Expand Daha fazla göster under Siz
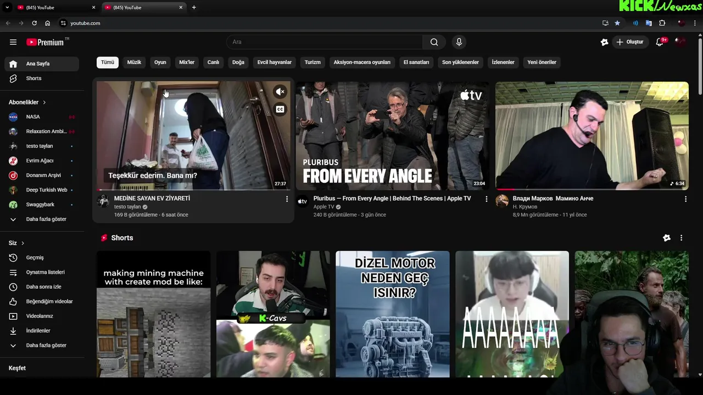Image resolution: width=703 pixels, height=395 pixels. tap(42, 346)
